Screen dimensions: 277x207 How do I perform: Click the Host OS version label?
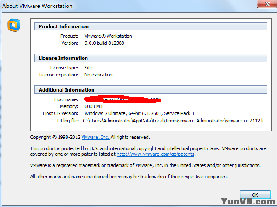click(x=60, y=113)
